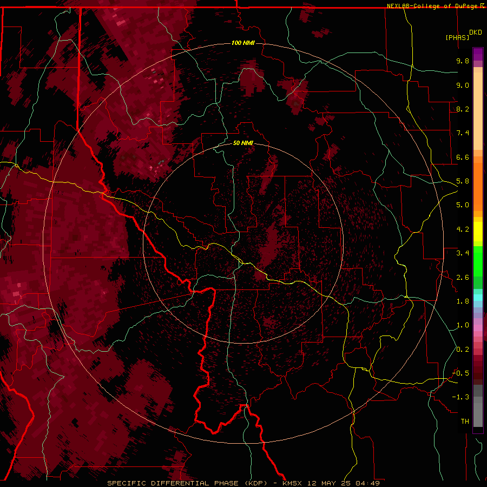
Task: Click the -1.3 scale value
Action: point(460,397)
